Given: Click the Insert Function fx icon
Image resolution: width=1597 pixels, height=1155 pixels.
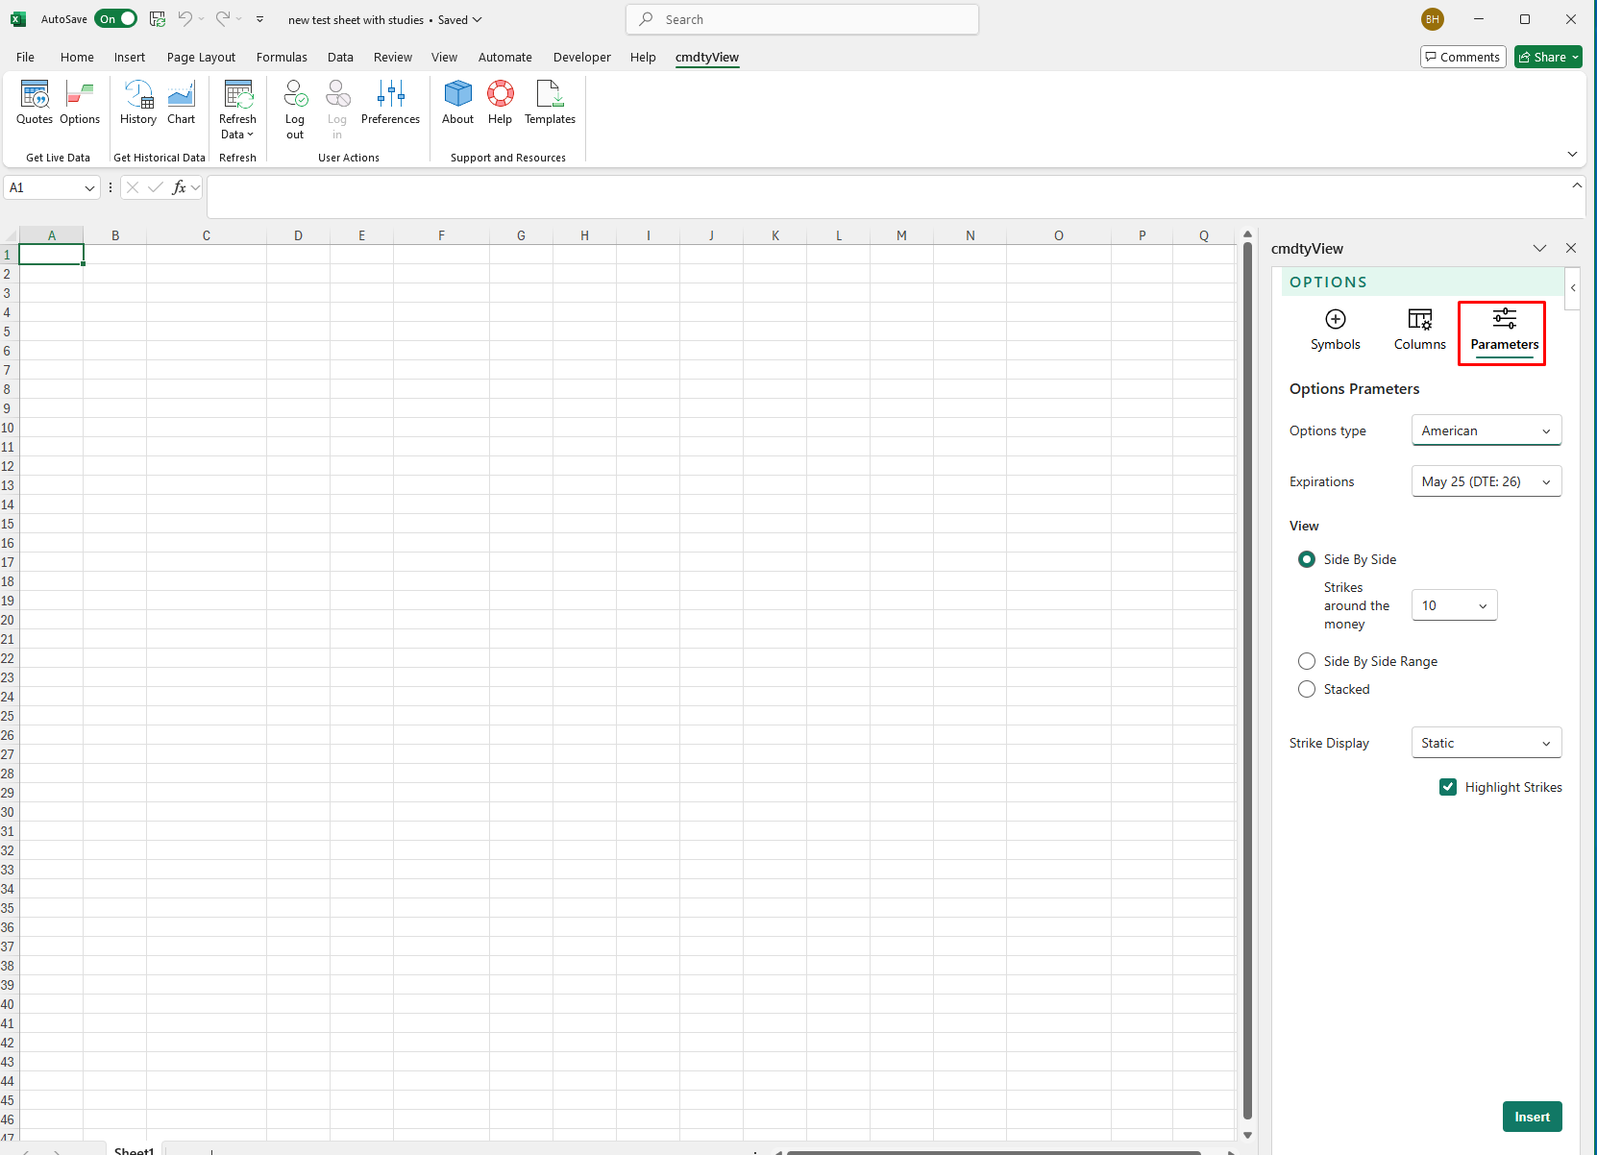Looking at the screenshot, I should tap(179, 187).
